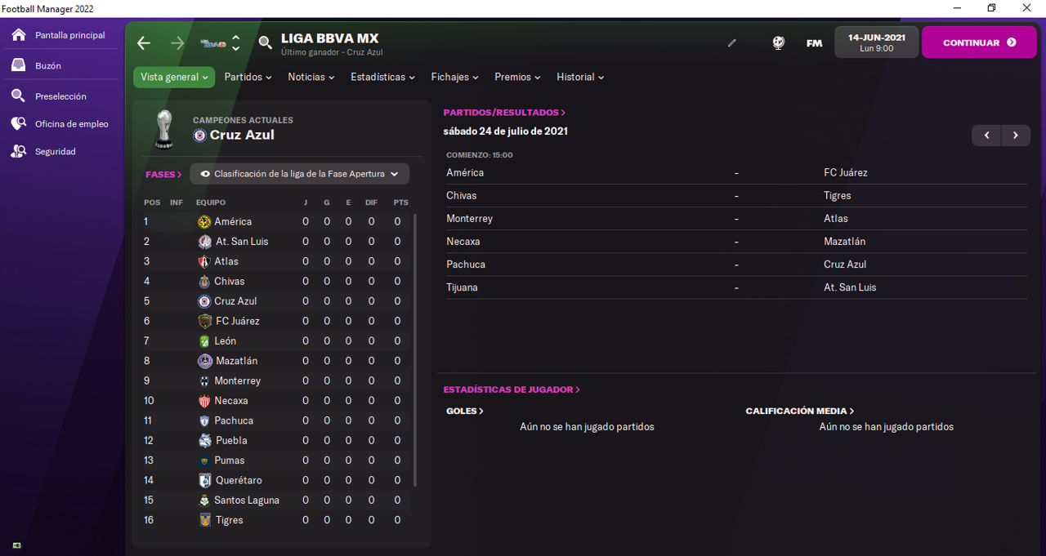Select Cruz Azul row in league table

[x=275, y=301]
